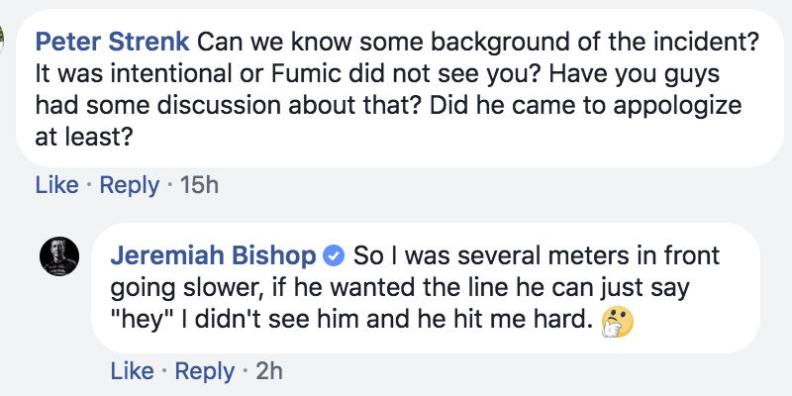Click the thinking face emoji

(x=615, y=318)
